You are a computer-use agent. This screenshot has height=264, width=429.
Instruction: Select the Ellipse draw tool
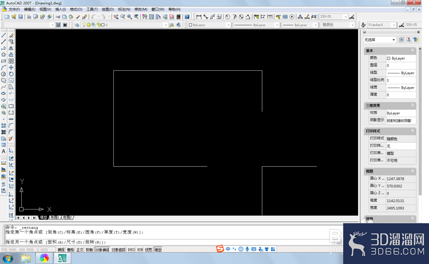tap(3, 94)
